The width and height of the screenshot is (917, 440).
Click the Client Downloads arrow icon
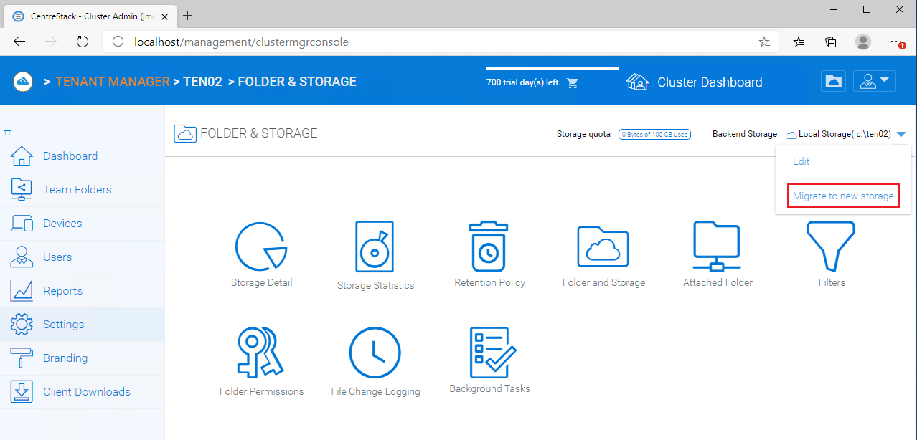click(22, 391)
